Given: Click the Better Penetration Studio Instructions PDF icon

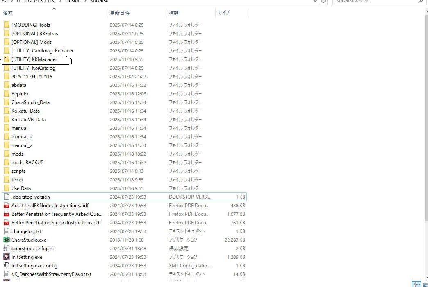Looking at the screenshot, I should pyautogui.click(x=7, y=223).
